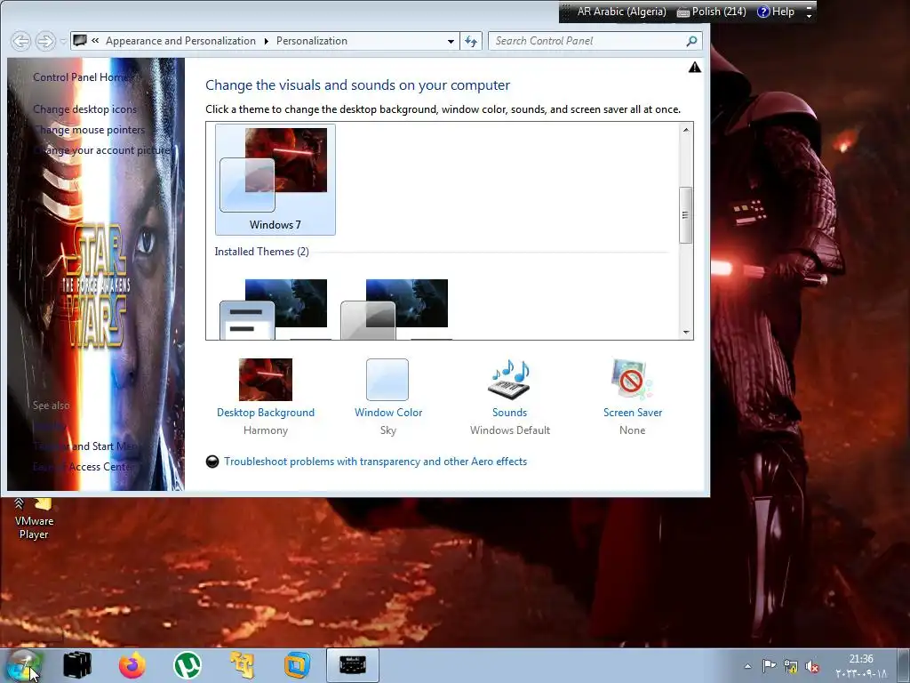Switch to the active Personalization taskbar button
The height and width of the screenshot is (683, 910).
[x=352, y=665]
